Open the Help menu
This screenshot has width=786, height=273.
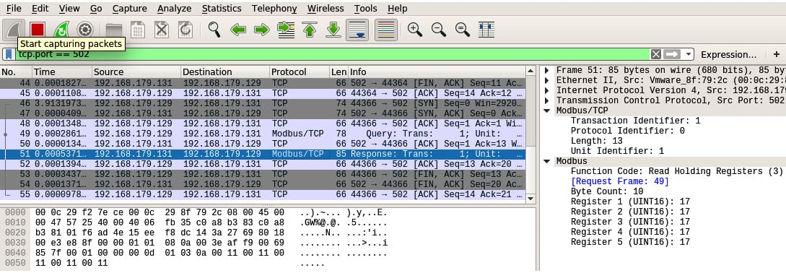coord(398,9)
